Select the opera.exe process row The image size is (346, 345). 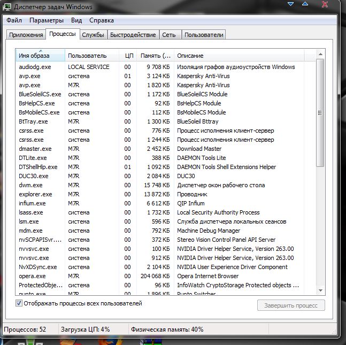point(32,276)
